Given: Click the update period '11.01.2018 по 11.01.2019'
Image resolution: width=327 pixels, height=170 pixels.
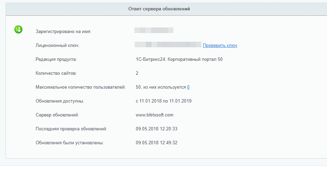Looking at the screenshot, I should pyautogui.click(x=165, y=101).
